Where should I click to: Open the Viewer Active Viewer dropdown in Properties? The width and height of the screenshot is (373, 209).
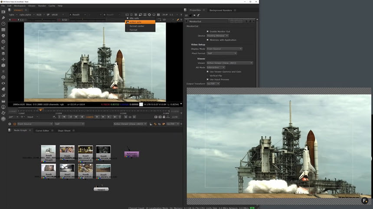point(229,63)
